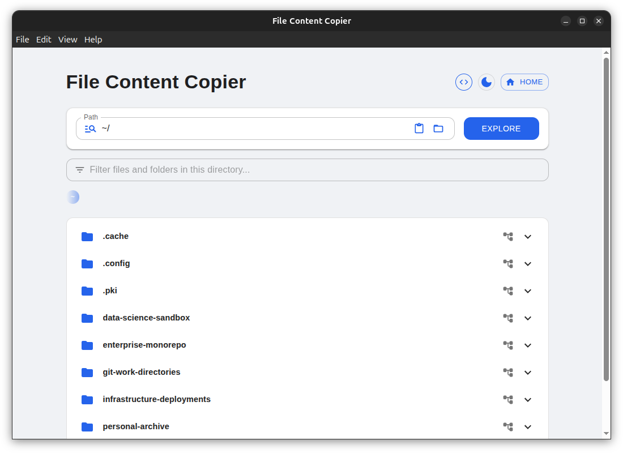Click the code brackets icon button
Viewport: 623px width, 453px height.
(464, 82)
